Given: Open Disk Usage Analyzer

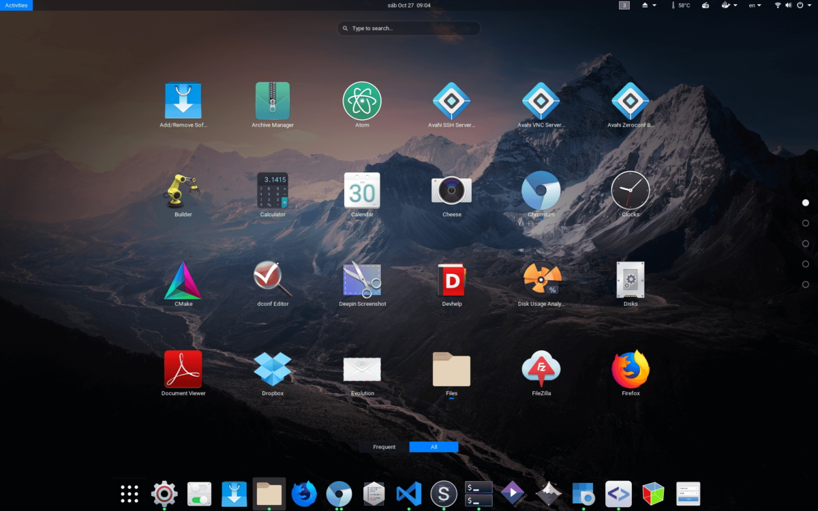Looking at the screenshot, I should [541, 279].
